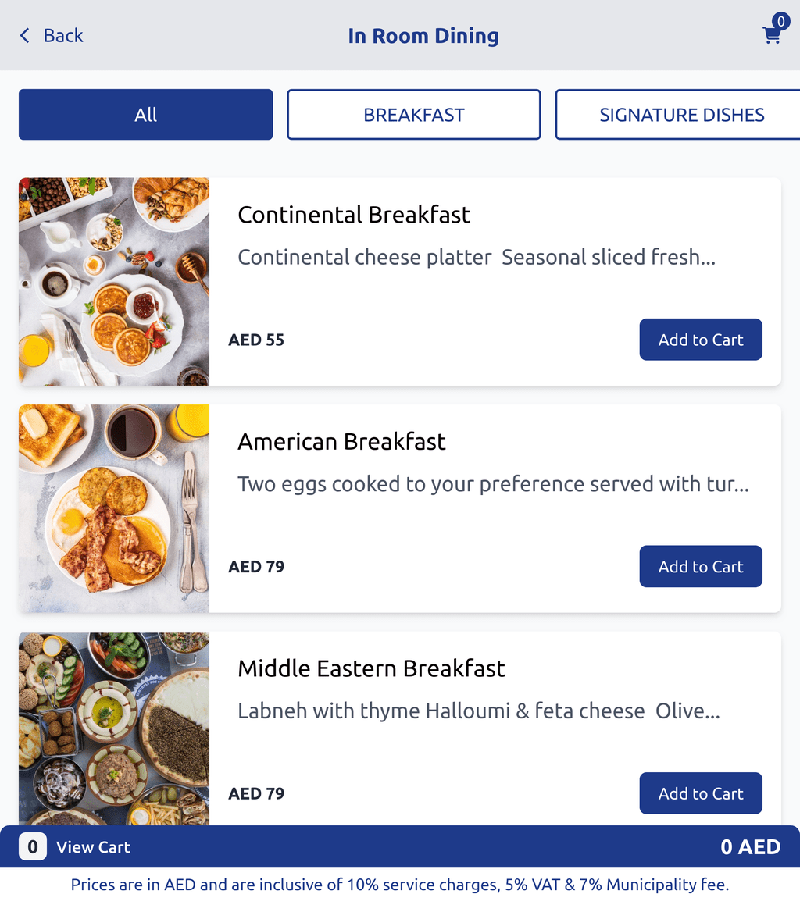Tap the cart count badge in View Cart bar
The width and height of the screenshot is (800, 919).
(x=33, y=847)
